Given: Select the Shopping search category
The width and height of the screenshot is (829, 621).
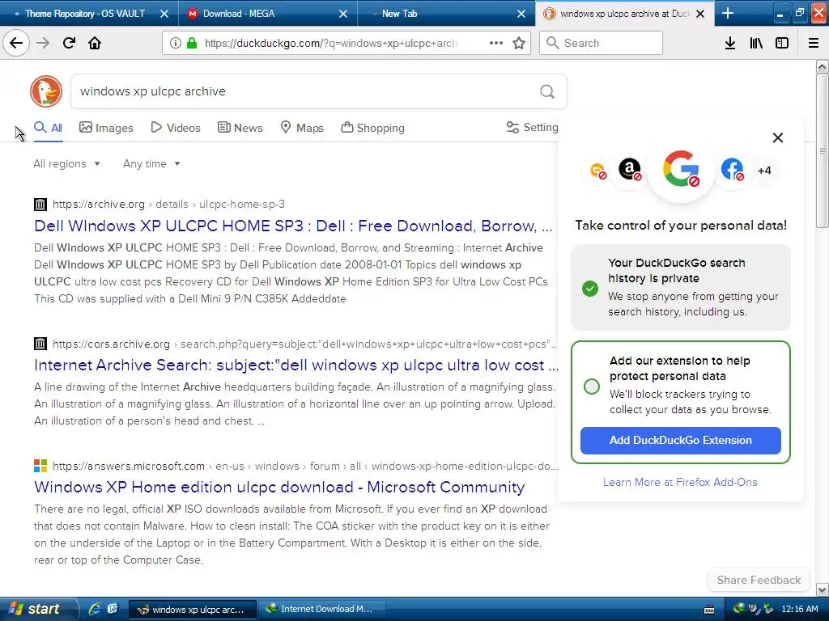Looking at the screenshot, I should [372, 128].
